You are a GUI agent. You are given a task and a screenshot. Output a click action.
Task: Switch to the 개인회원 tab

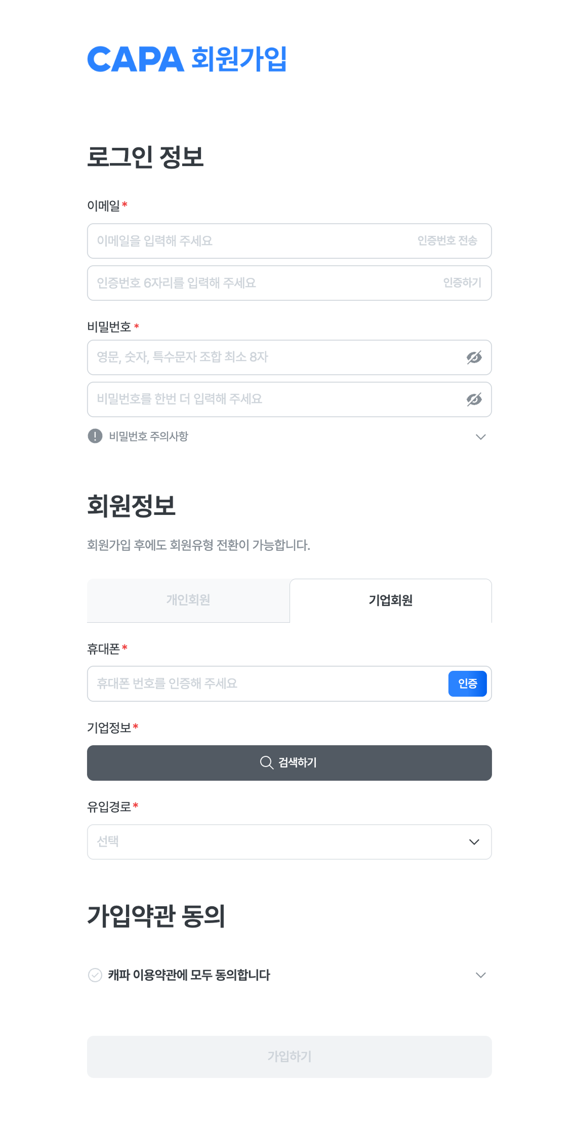pos(188,600)
